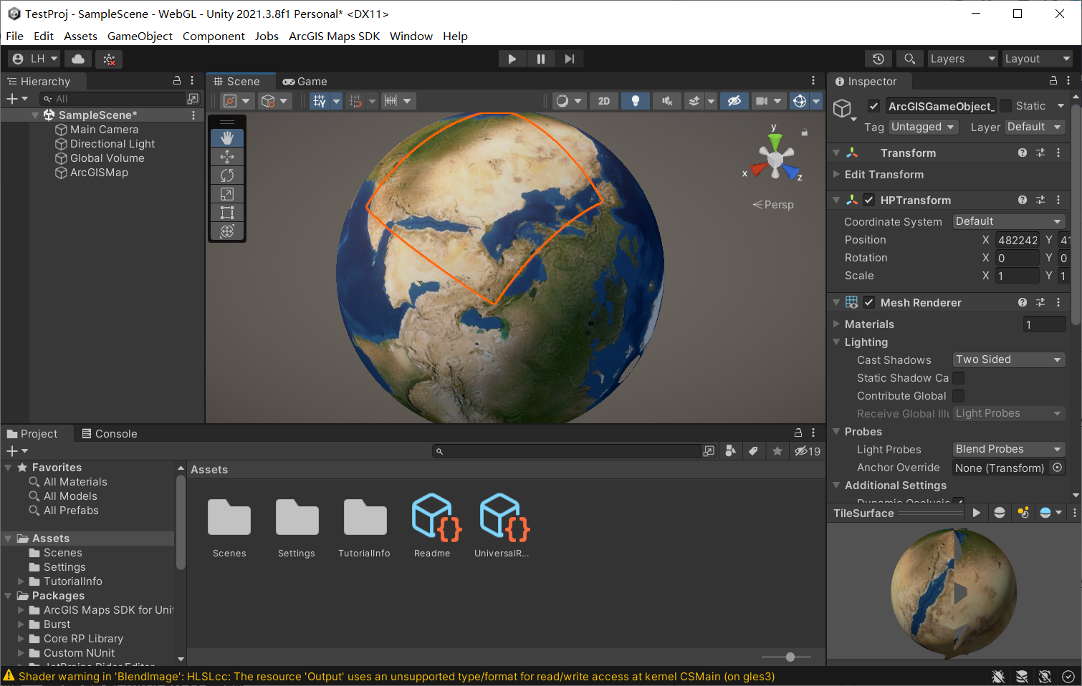Select Main Camera in Hierarchy
This screenshot has height=686, width=1082.
point(104,130)
